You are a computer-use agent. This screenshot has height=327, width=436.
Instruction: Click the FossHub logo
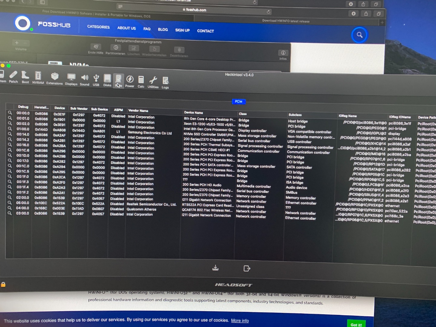pos(42,24)
